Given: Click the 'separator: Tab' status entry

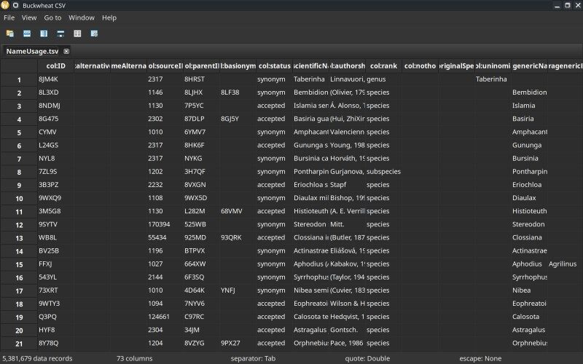Looking at the screenshot, I should pyautogui.click(x=253, y=358).
